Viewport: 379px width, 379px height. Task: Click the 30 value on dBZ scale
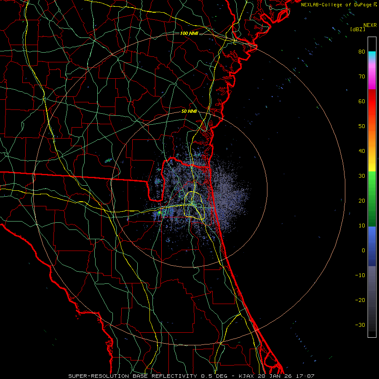(362, 176)
